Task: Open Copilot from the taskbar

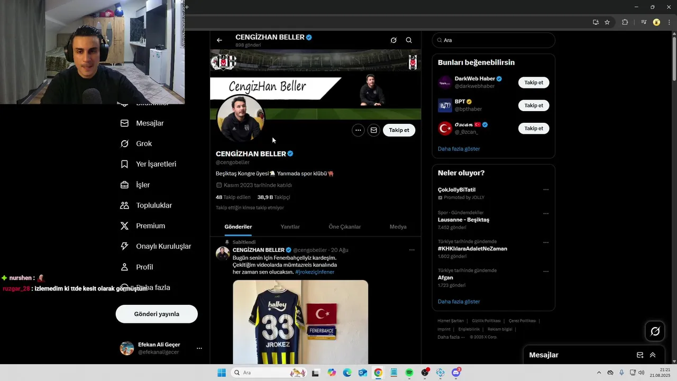Action: point(332,373)
